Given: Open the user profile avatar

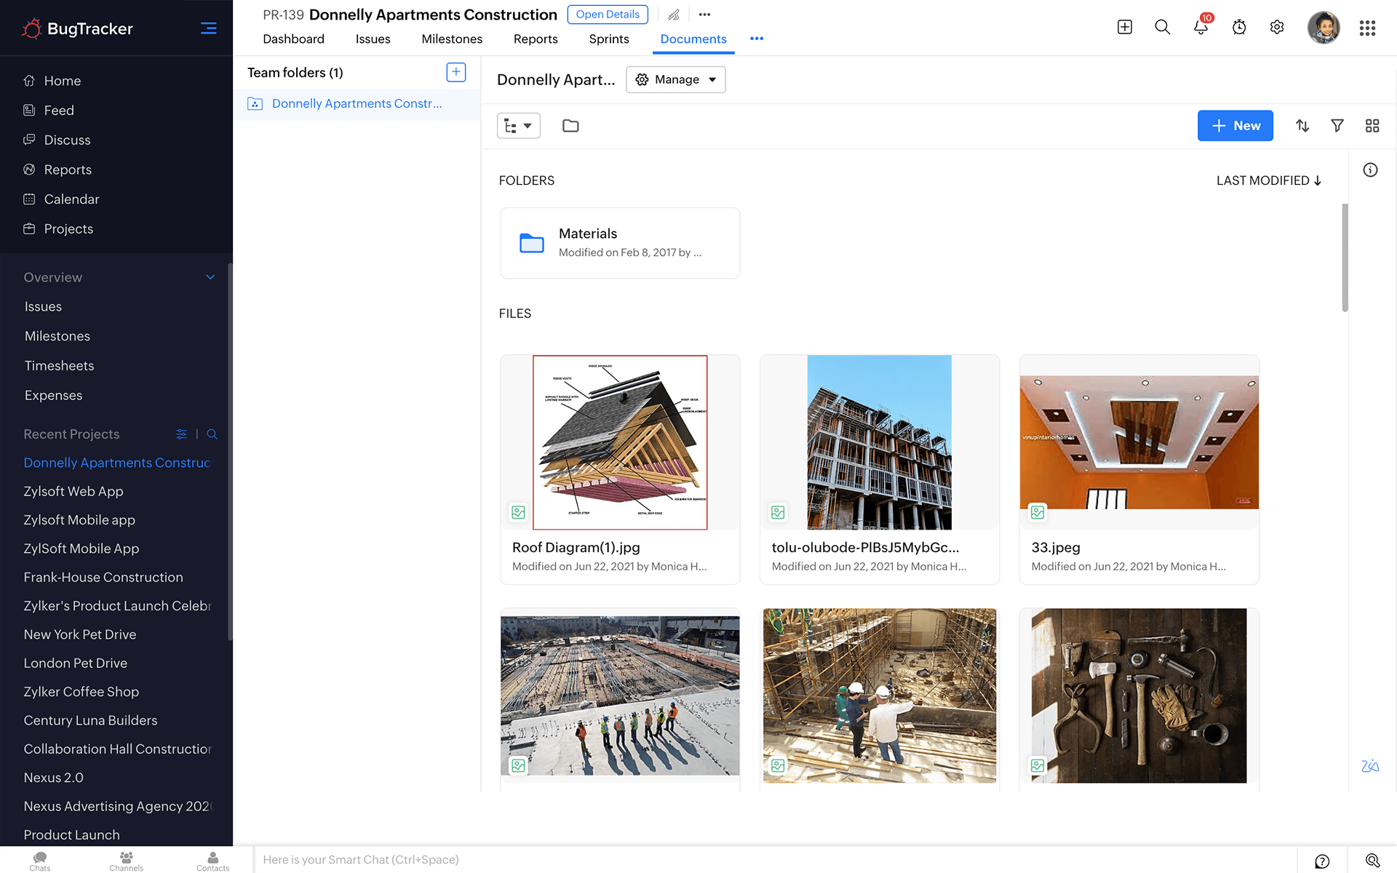Looking at the screenshot, I should 1324,28.
